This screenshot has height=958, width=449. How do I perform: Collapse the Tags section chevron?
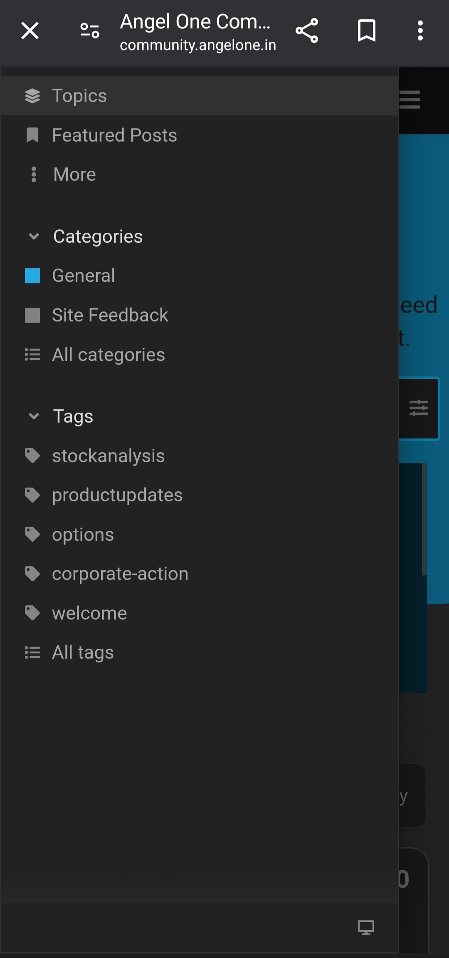click(34, 416)
